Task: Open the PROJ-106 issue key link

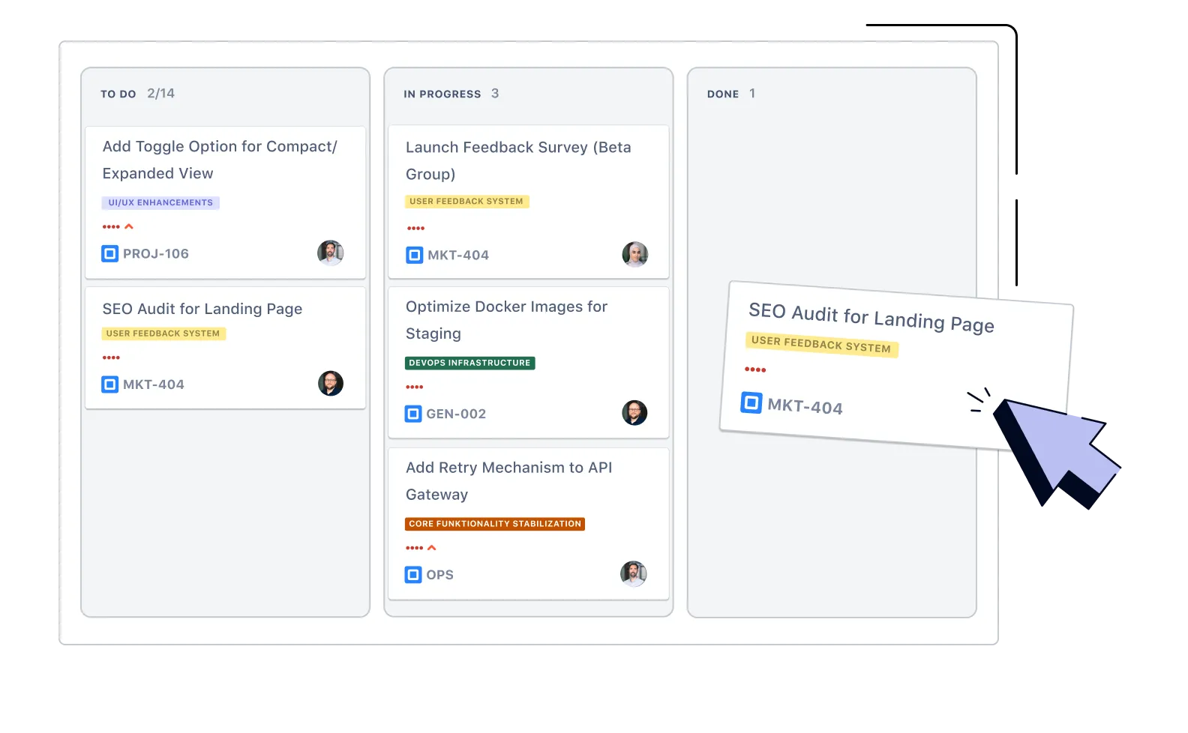Action: point(156,254)
